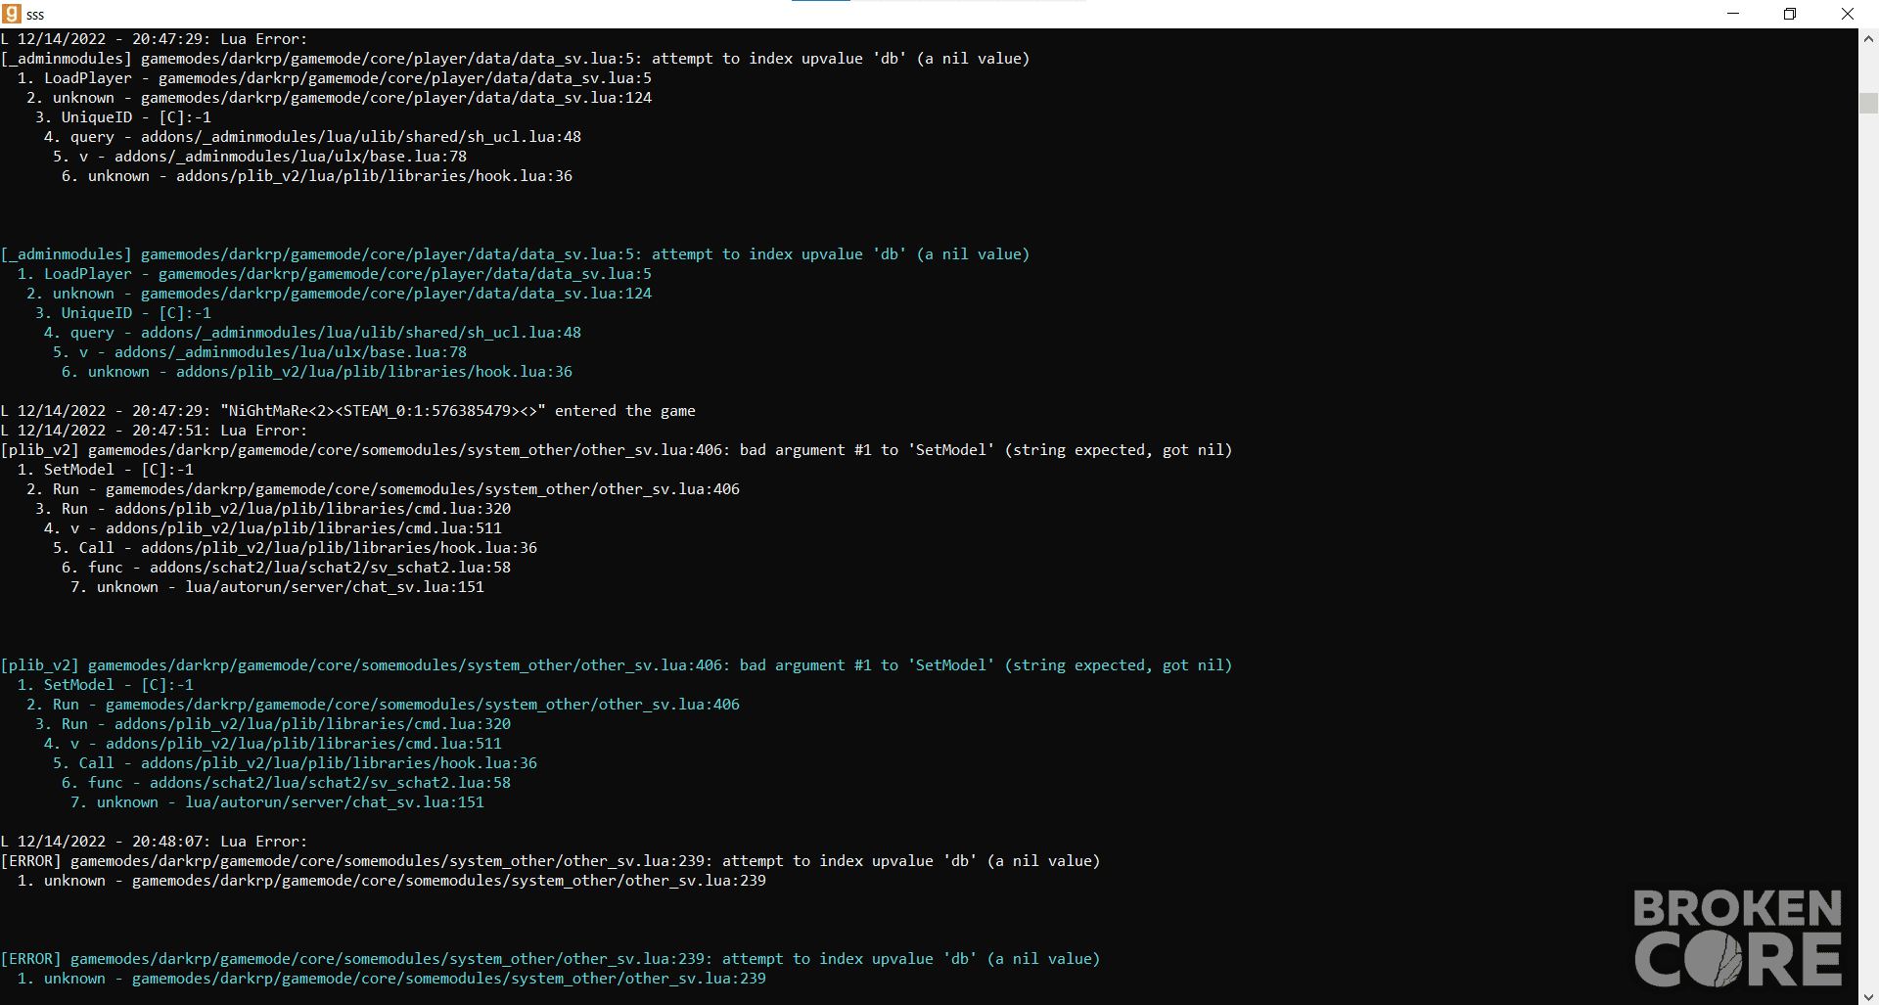Image resolution: width=1879 pixels, height=1005 pixels.
Task: Click cyan [plib_v2] SetModel error line
Action: [617, 665]
